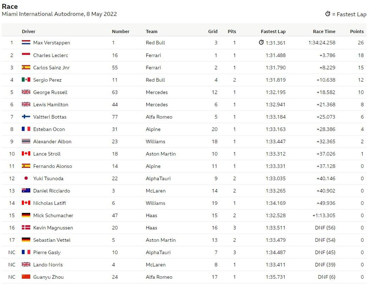Select the Fastest Lap column header
The image size is (369, 284).
coord(273,31)
